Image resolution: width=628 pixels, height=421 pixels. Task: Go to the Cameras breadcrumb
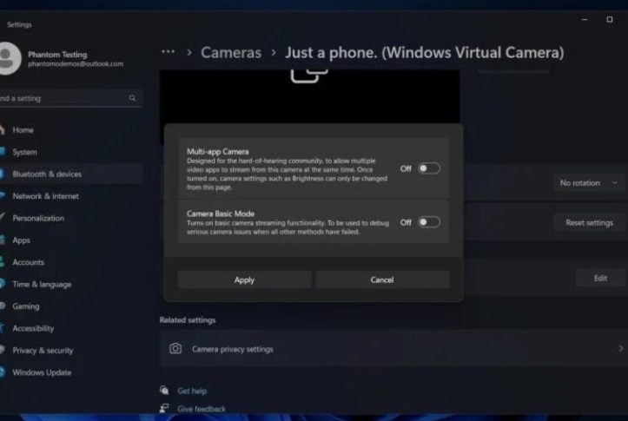231,52
